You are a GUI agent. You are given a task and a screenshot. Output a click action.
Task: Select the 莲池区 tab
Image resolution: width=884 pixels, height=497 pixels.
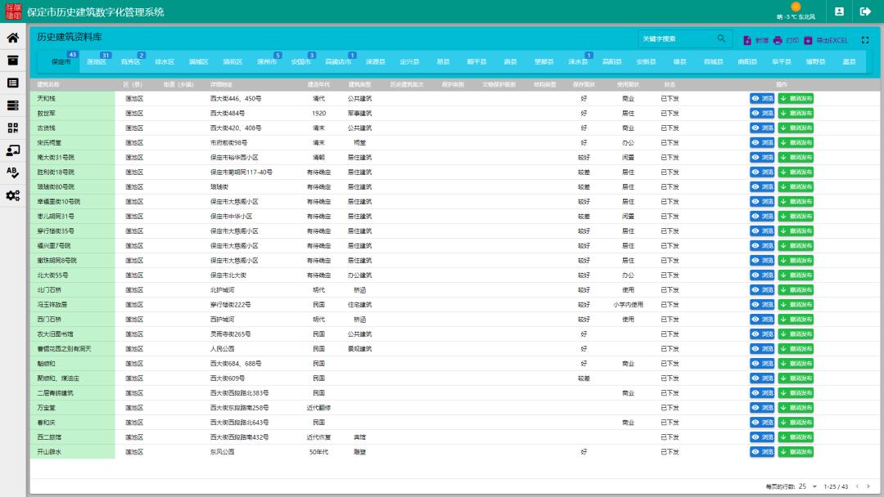[97, 61]
